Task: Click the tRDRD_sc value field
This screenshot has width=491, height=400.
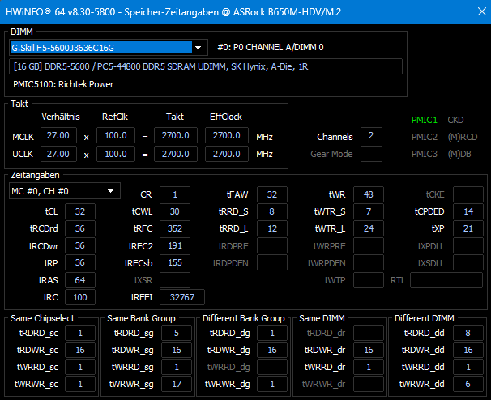Action: tap(80, 333)
